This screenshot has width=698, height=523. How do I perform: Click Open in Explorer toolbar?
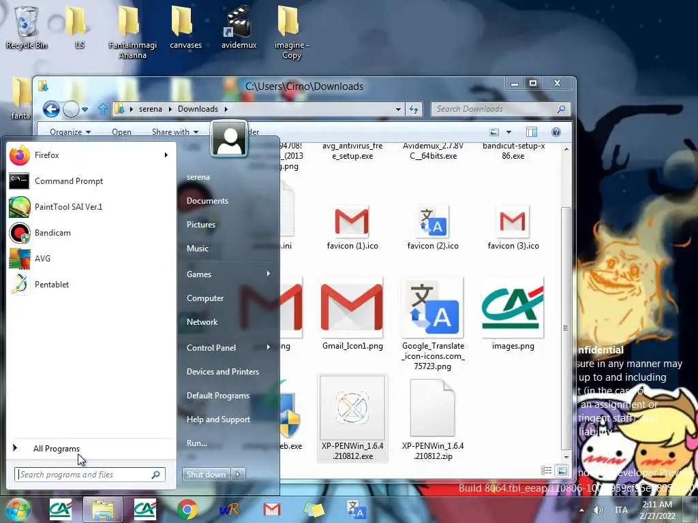pyautogui.click(x=121, y=132)
